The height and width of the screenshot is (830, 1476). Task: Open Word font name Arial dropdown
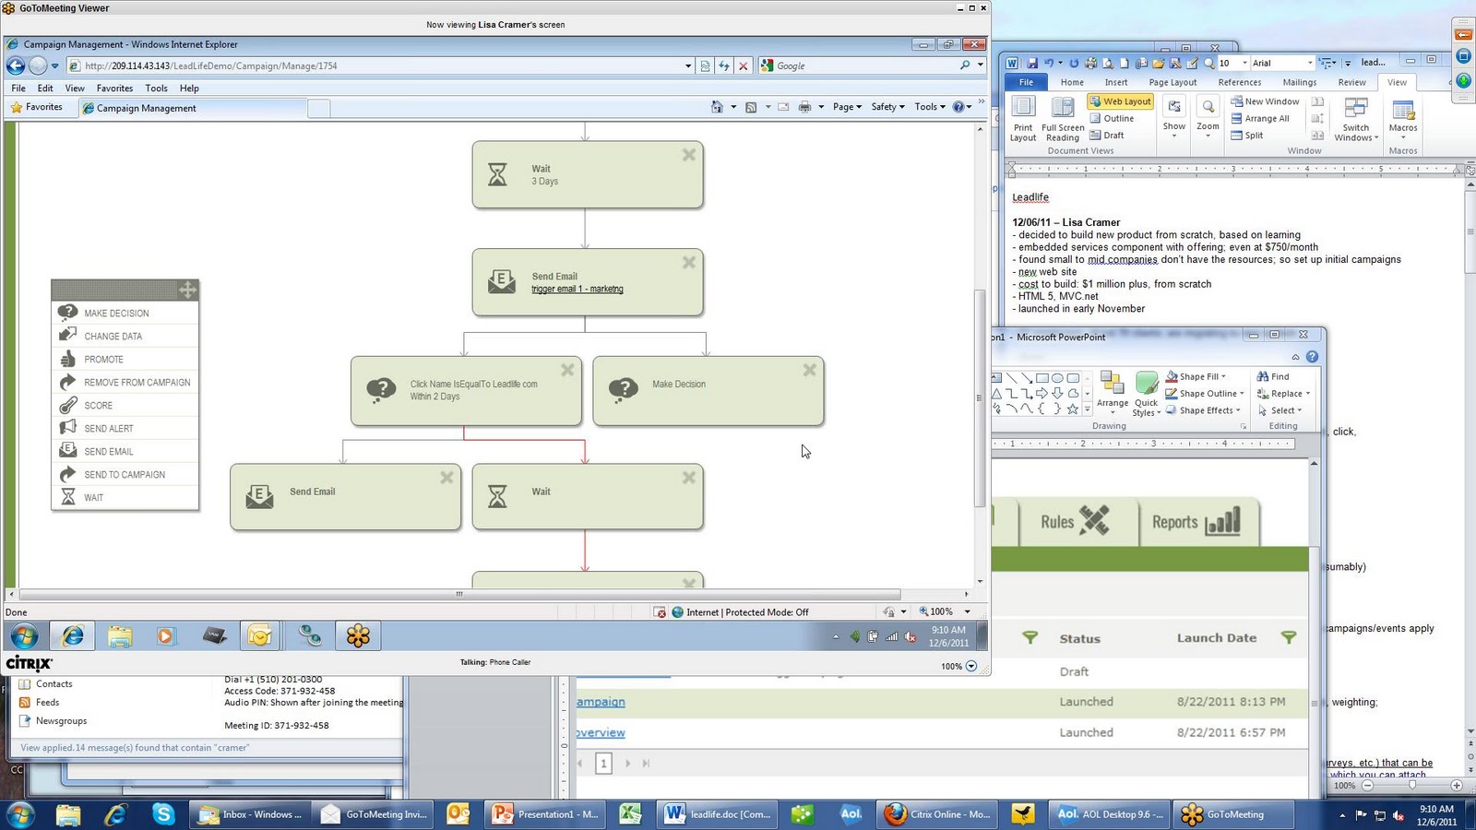click(1310, 63)
